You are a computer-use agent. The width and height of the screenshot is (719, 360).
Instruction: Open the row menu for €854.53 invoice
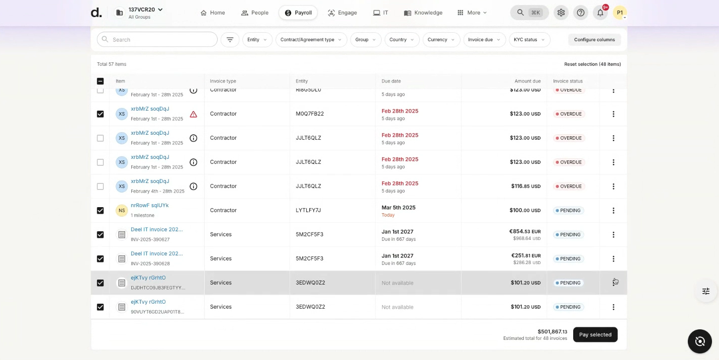pyautogui.click(x=613, y=235)
